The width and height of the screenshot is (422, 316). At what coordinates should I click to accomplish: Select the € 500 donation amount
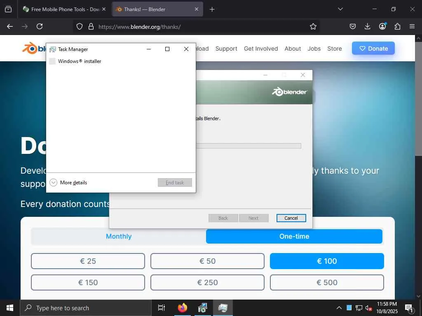(327, 282)
